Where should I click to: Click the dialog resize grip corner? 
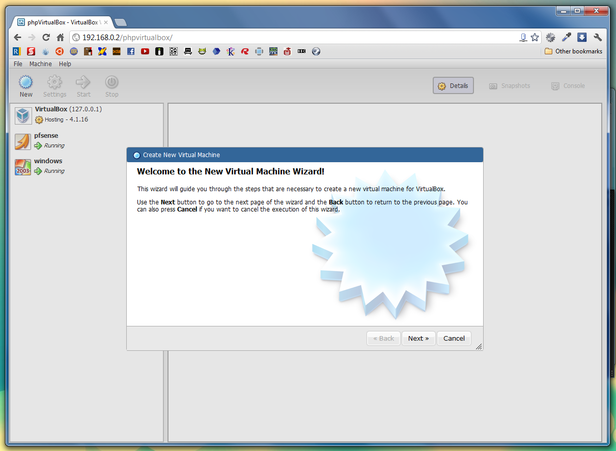pos(479,346)
